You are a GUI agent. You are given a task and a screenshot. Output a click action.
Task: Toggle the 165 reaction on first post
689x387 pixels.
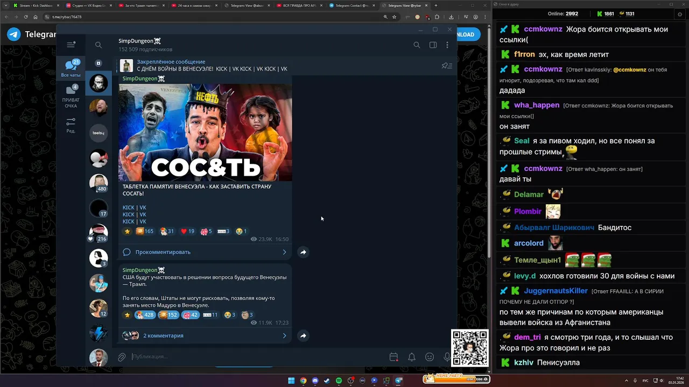[145, 231]
